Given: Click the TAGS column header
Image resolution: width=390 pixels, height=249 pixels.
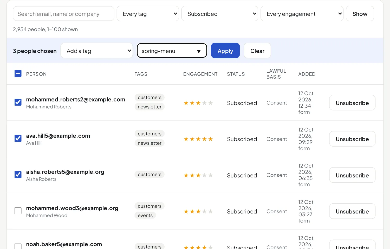Looking at the screenshot, I should tap(141, 74).
